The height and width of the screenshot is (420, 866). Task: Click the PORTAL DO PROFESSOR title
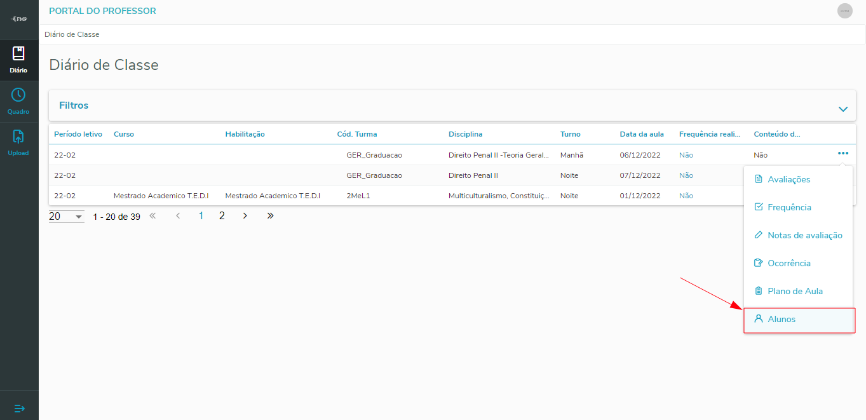click(x=102, y=11)
